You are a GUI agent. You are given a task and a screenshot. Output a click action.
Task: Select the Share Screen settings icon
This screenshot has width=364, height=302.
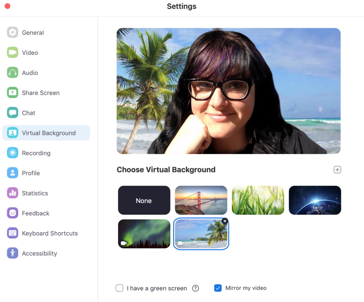12,92
